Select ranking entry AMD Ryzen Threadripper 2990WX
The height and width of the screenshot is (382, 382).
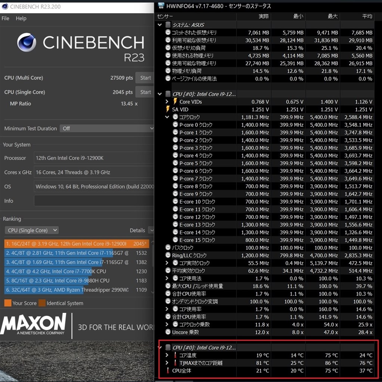pyautogui.click(x=77, y=290)
